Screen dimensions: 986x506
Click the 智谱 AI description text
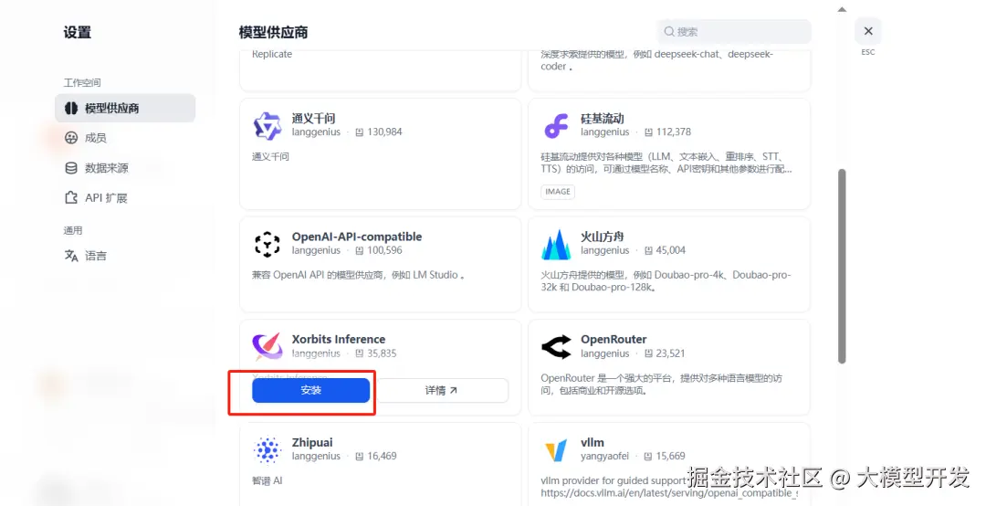(x=267, y=480)
